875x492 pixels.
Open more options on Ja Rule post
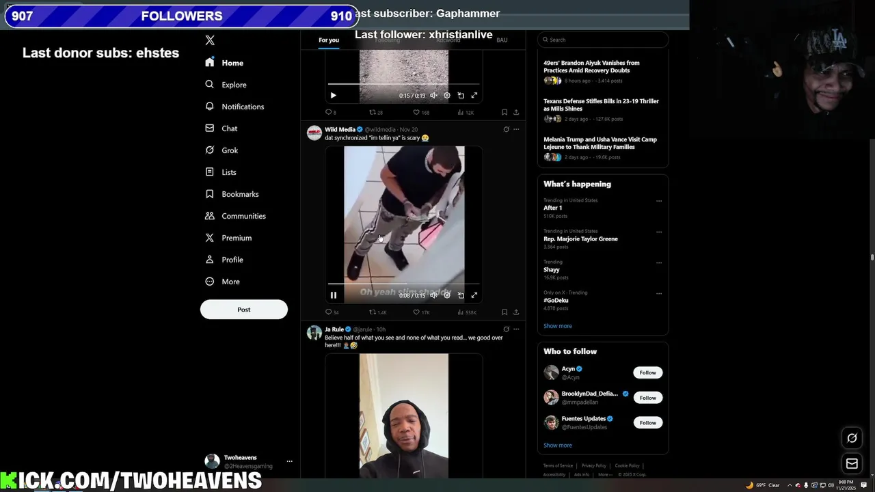tap(516, 329)
